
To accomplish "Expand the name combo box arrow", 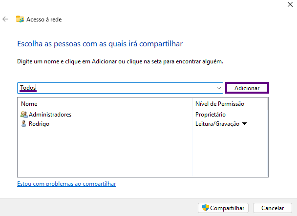I will (x=219, y=88).
